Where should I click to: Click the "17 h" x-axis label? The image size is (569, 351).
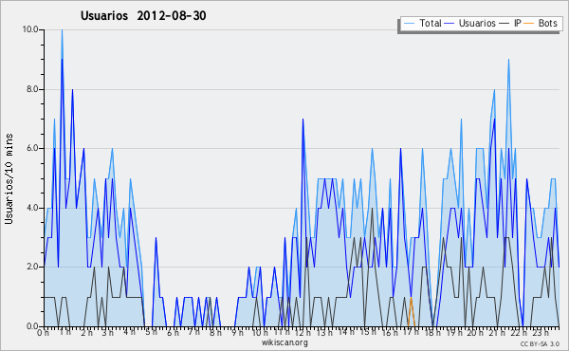pyautogui.click(x=412, y=332)
